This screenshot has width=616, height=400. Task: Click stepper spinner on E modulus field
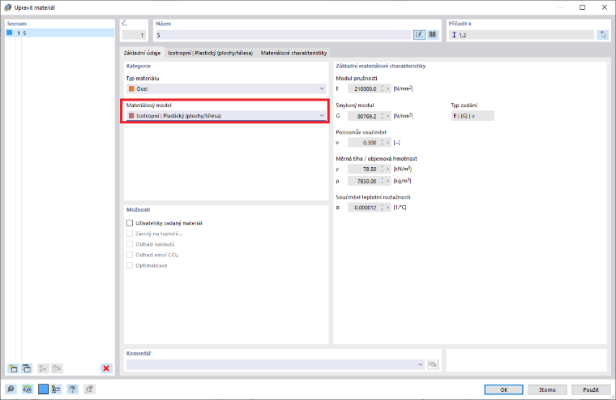(x=383, y=89)
